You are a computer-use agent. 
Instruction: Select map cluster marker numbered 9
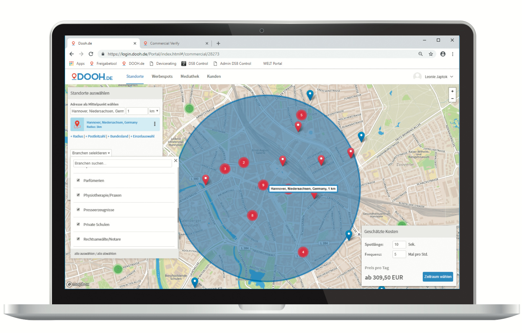(x=263, y=185)
